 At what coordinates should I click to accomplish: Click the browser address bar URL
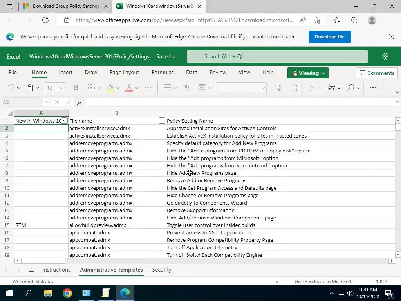pos(185,20)
